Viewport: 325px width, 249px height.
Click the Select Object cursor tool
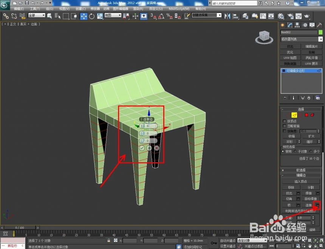(x=50, y=16)
